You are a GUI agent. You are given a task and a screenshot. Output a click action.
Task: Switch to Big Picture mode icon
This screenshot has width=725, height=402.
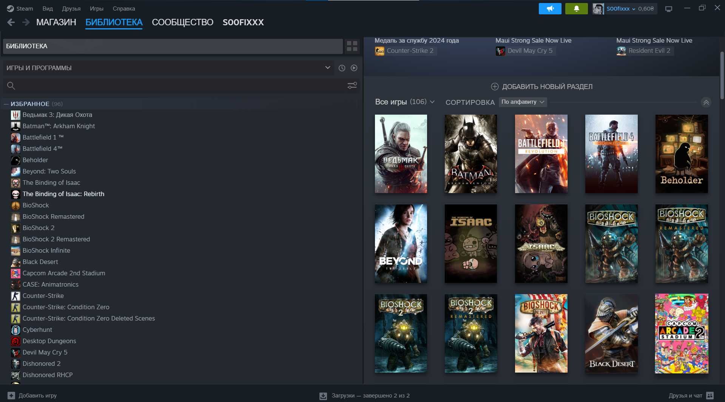pos(669,9)
